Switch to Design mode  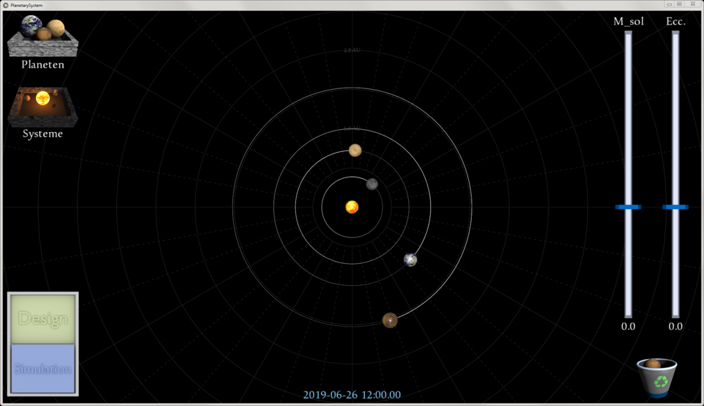coord(43,318)
